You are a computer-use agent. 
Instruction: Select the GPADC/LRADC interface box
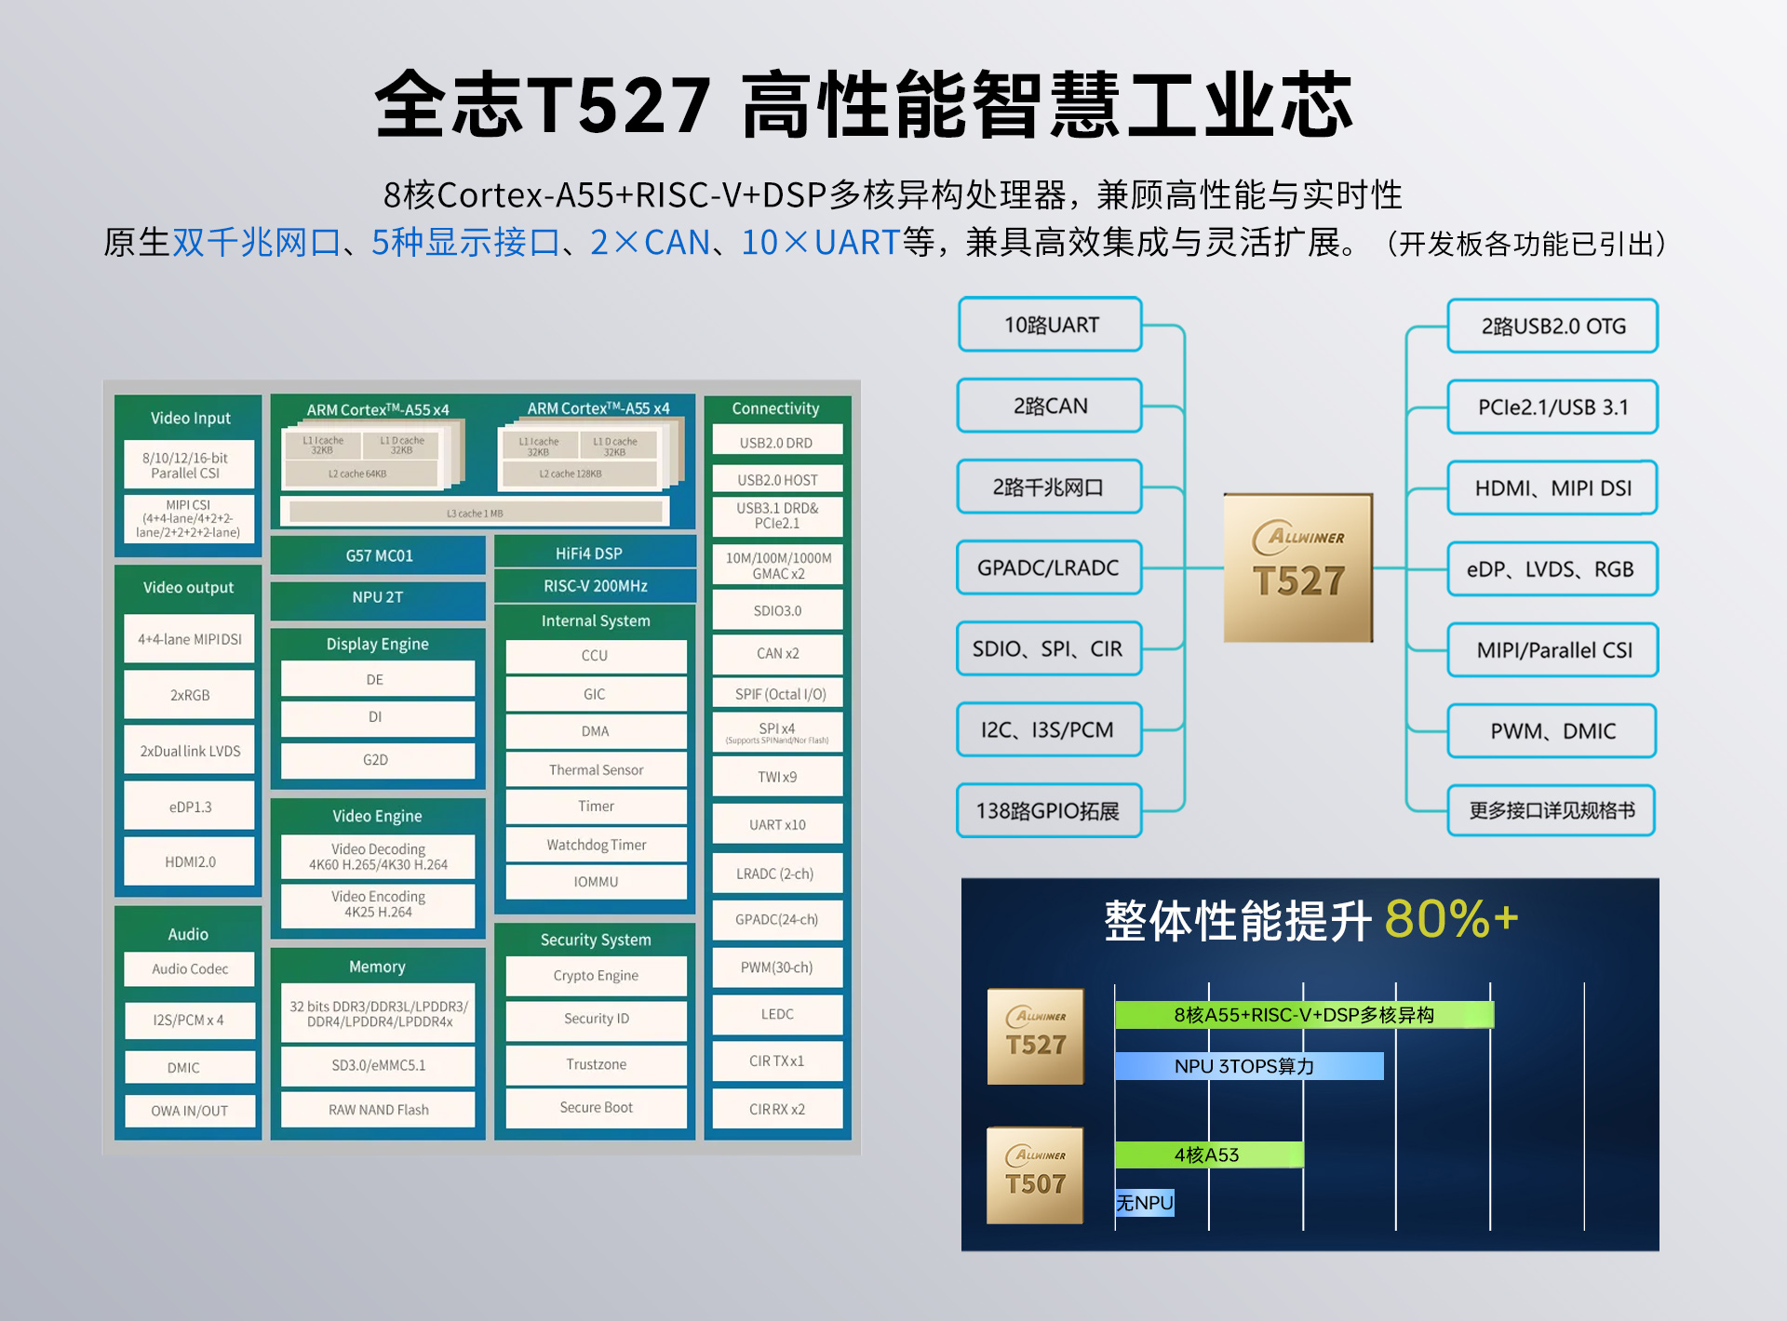[1051, 567]
